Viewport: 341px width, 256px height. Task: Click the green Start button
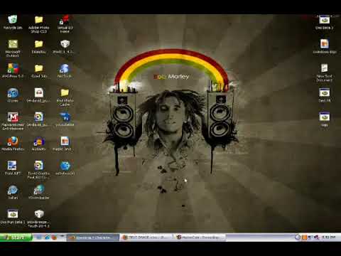[x=16, y=238]
